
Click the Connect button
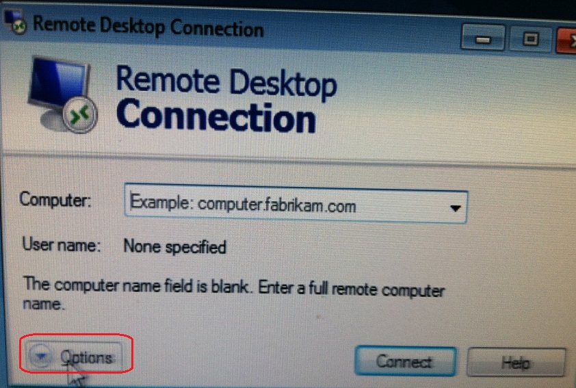tap(406, 361)
